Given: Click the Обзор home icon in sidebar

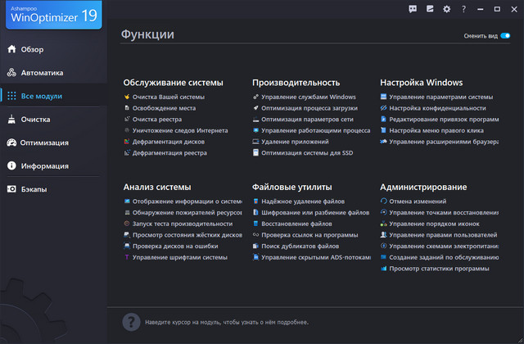Looking at the screenshot, I should 11,49.
